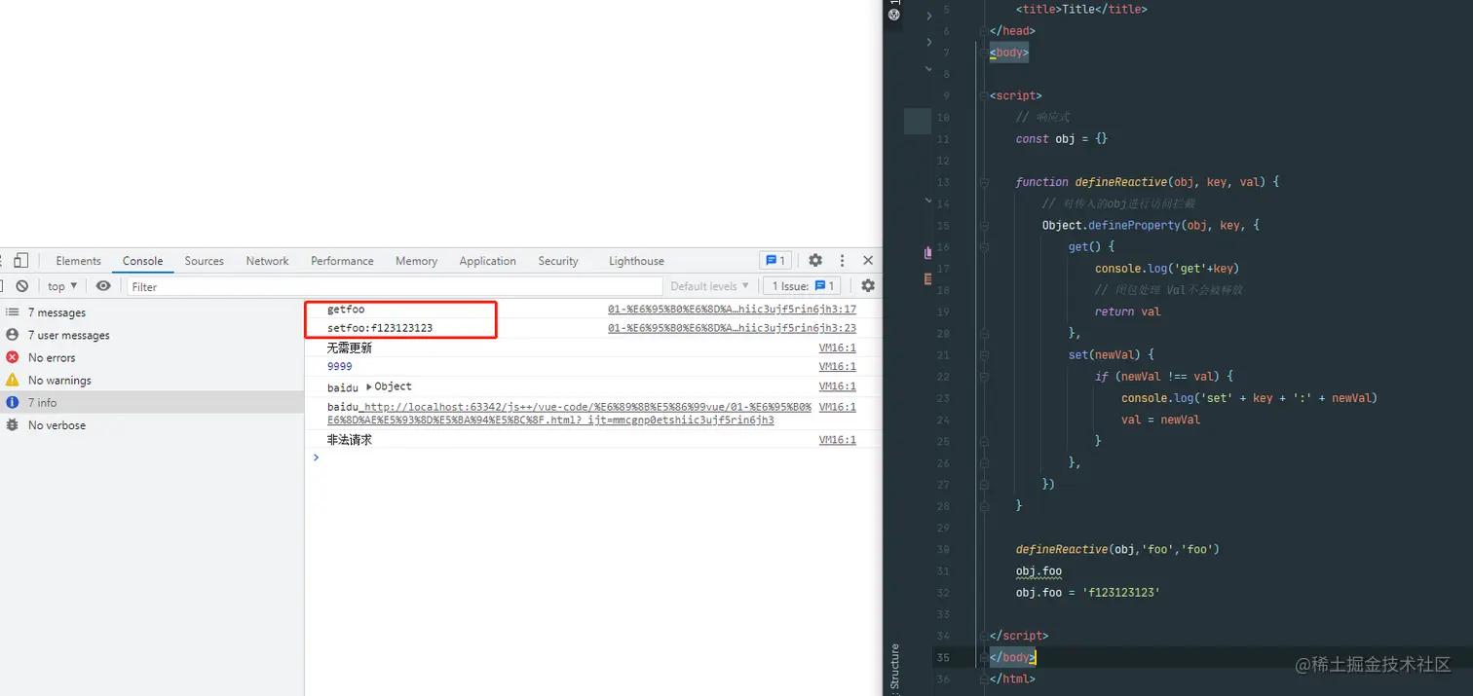Open the "Default levels" log level dropdown
Screen dimensions: 1473x696
[x=710, y=286]
